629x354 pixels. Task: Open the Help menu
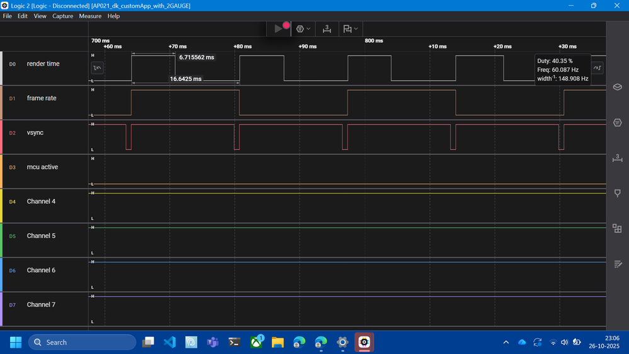tap(113, 16)
